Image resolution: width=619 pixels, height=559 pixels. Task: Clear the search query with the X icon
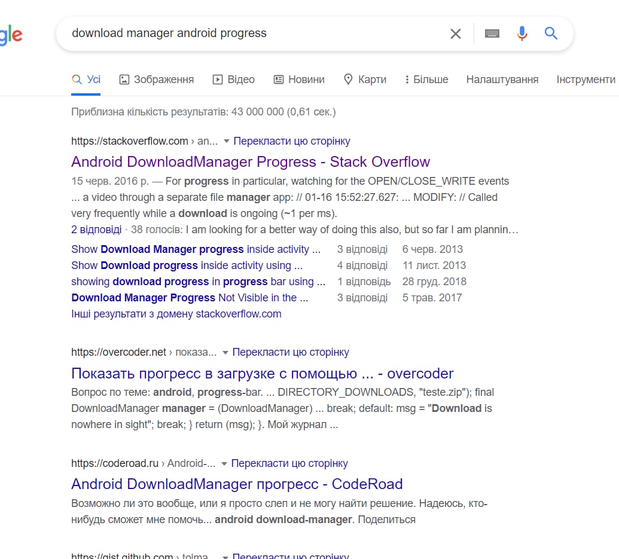[456, 33]
